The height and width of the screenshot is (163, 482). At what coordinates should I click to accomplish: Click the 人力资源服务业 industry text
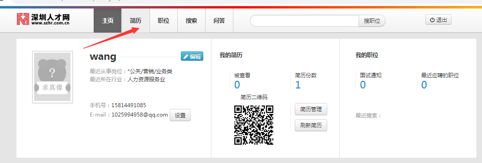(x=146, y=79)
